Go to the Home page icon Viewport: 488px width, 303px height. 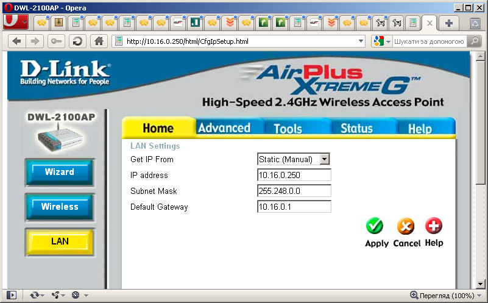pyautogui.click(x=99, y=41)
